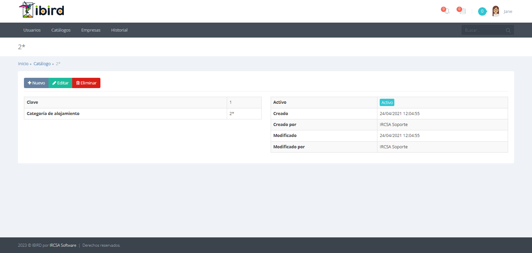Select the Creado date 24/04/2021 12:04:55
The width and height of the screenshot is (532, 253).
400,113
